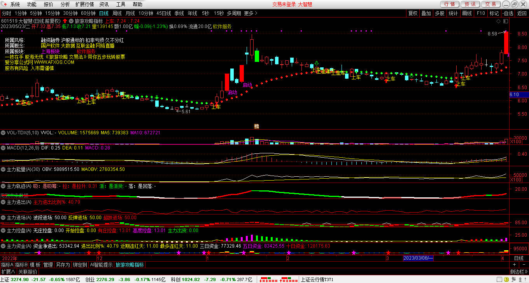Click the 行情 button in the title bar
This screenshot has width=529, height=283.
(x=449, y=4)
